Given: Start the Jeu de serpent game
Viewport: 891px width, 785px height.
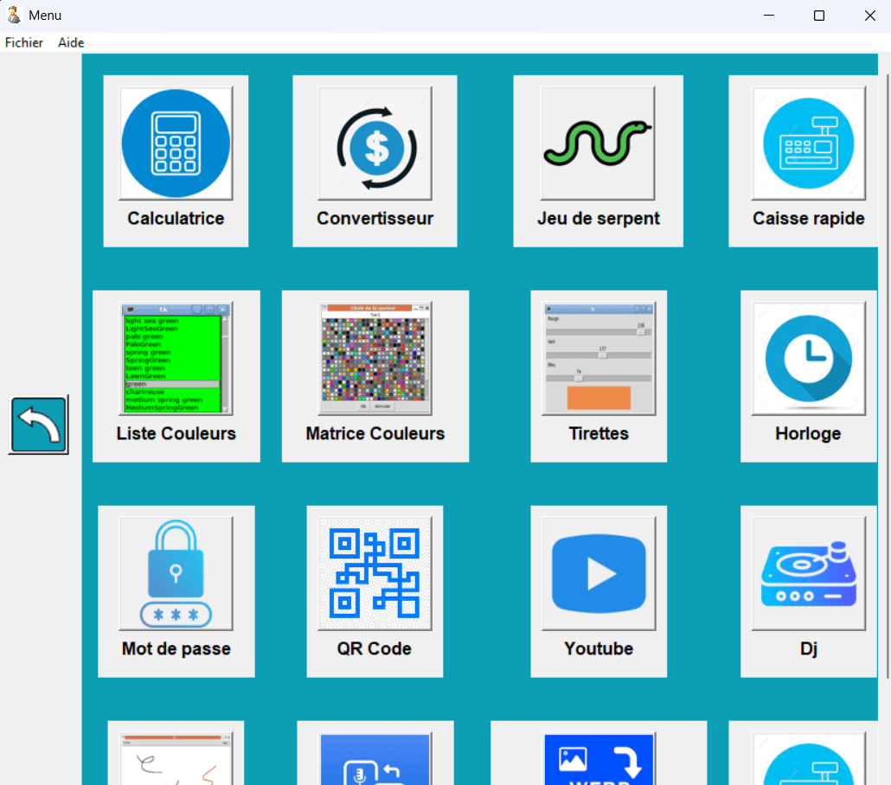Looking at the screenshot, I should tap(598, 144).
